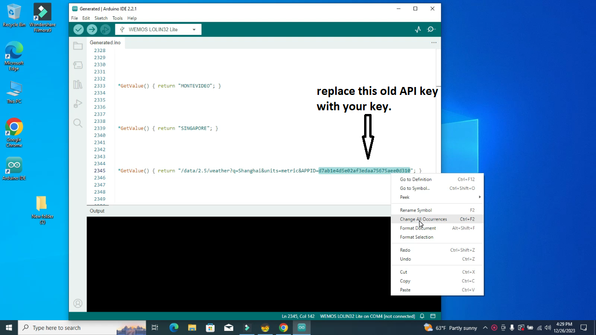This screenshot has width=596, height=335.
Task: Click the Output panel label
Action: pos(97,211)
